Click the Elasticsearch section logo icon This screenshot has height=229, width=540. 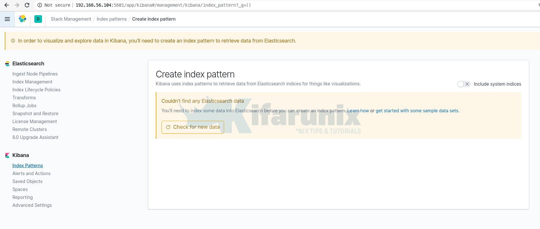(7, 64)
